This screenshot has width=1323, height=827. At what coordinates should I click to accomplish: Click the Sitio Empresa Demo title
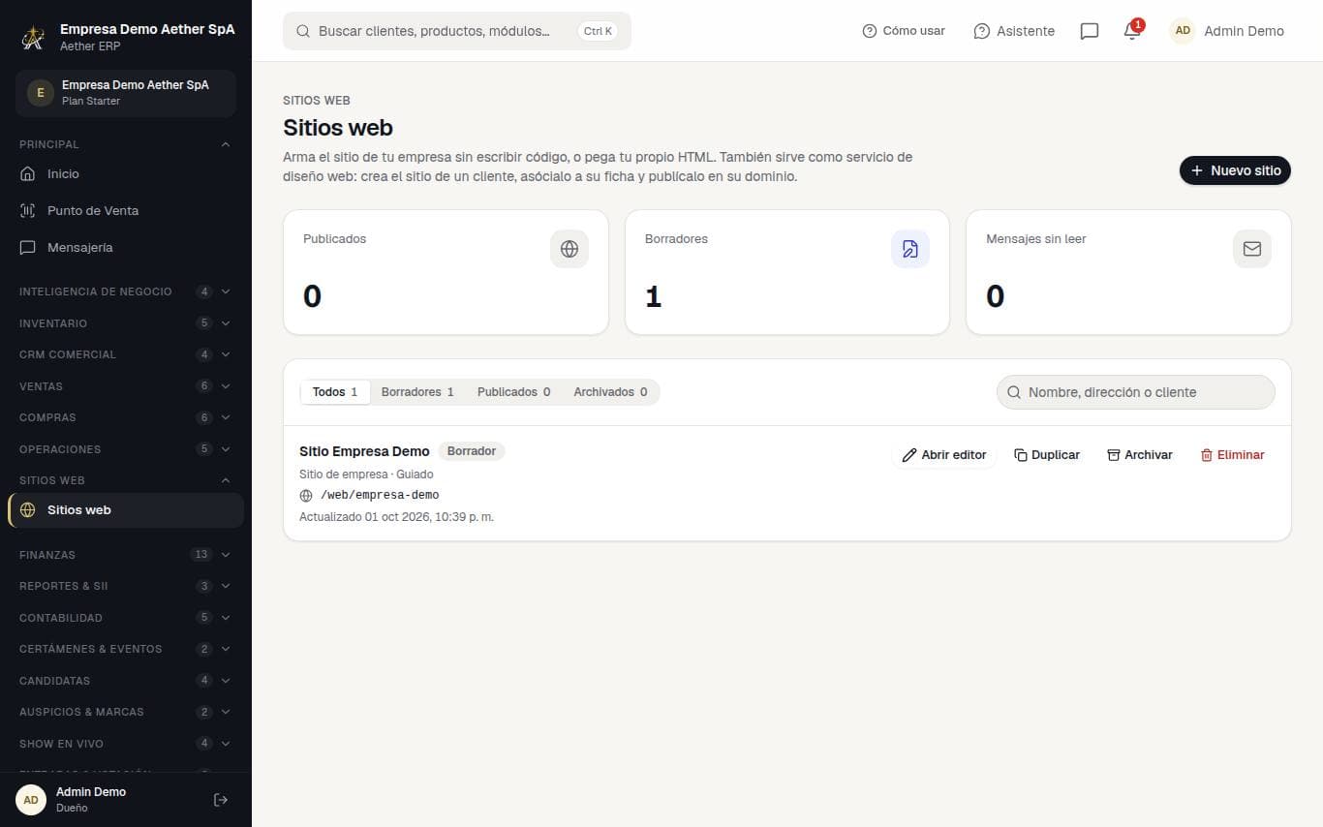click(x=364, y=451)
